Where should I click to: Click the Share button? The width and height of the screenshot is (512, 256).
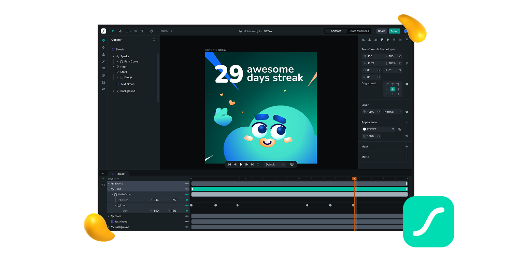[x=382, y=31]
